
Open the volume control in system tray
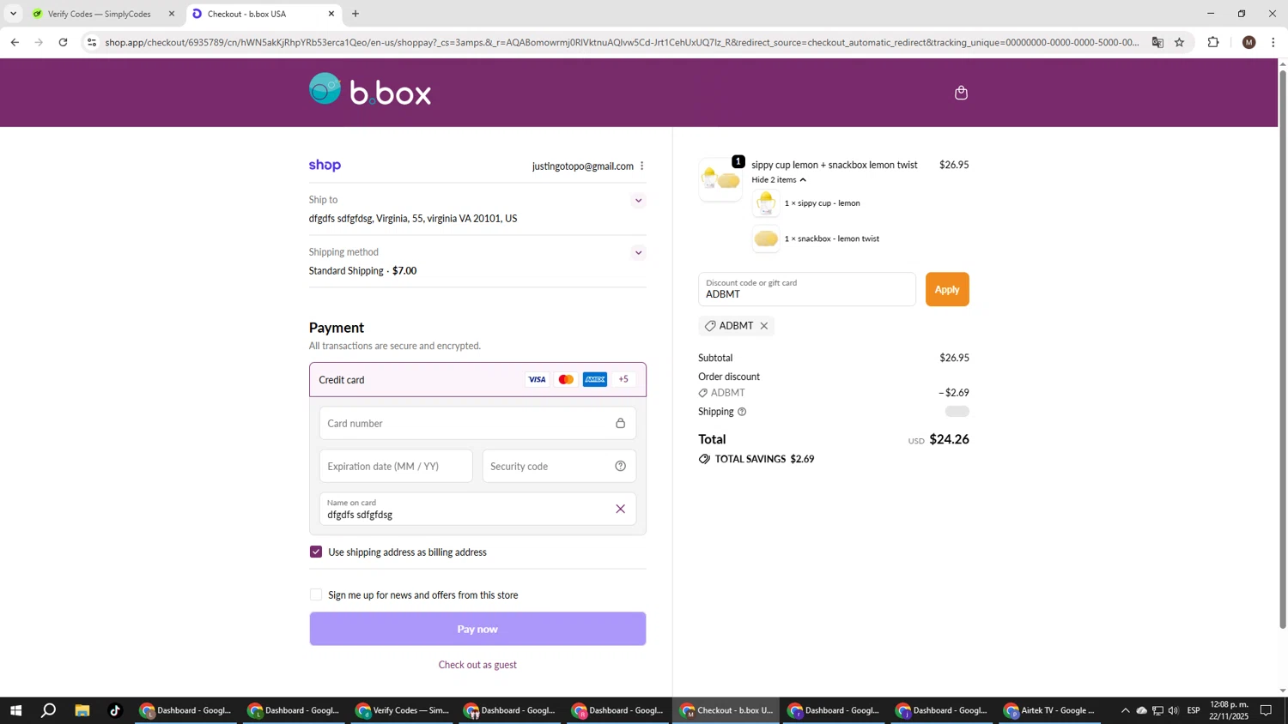click(x=1174, y=710)
